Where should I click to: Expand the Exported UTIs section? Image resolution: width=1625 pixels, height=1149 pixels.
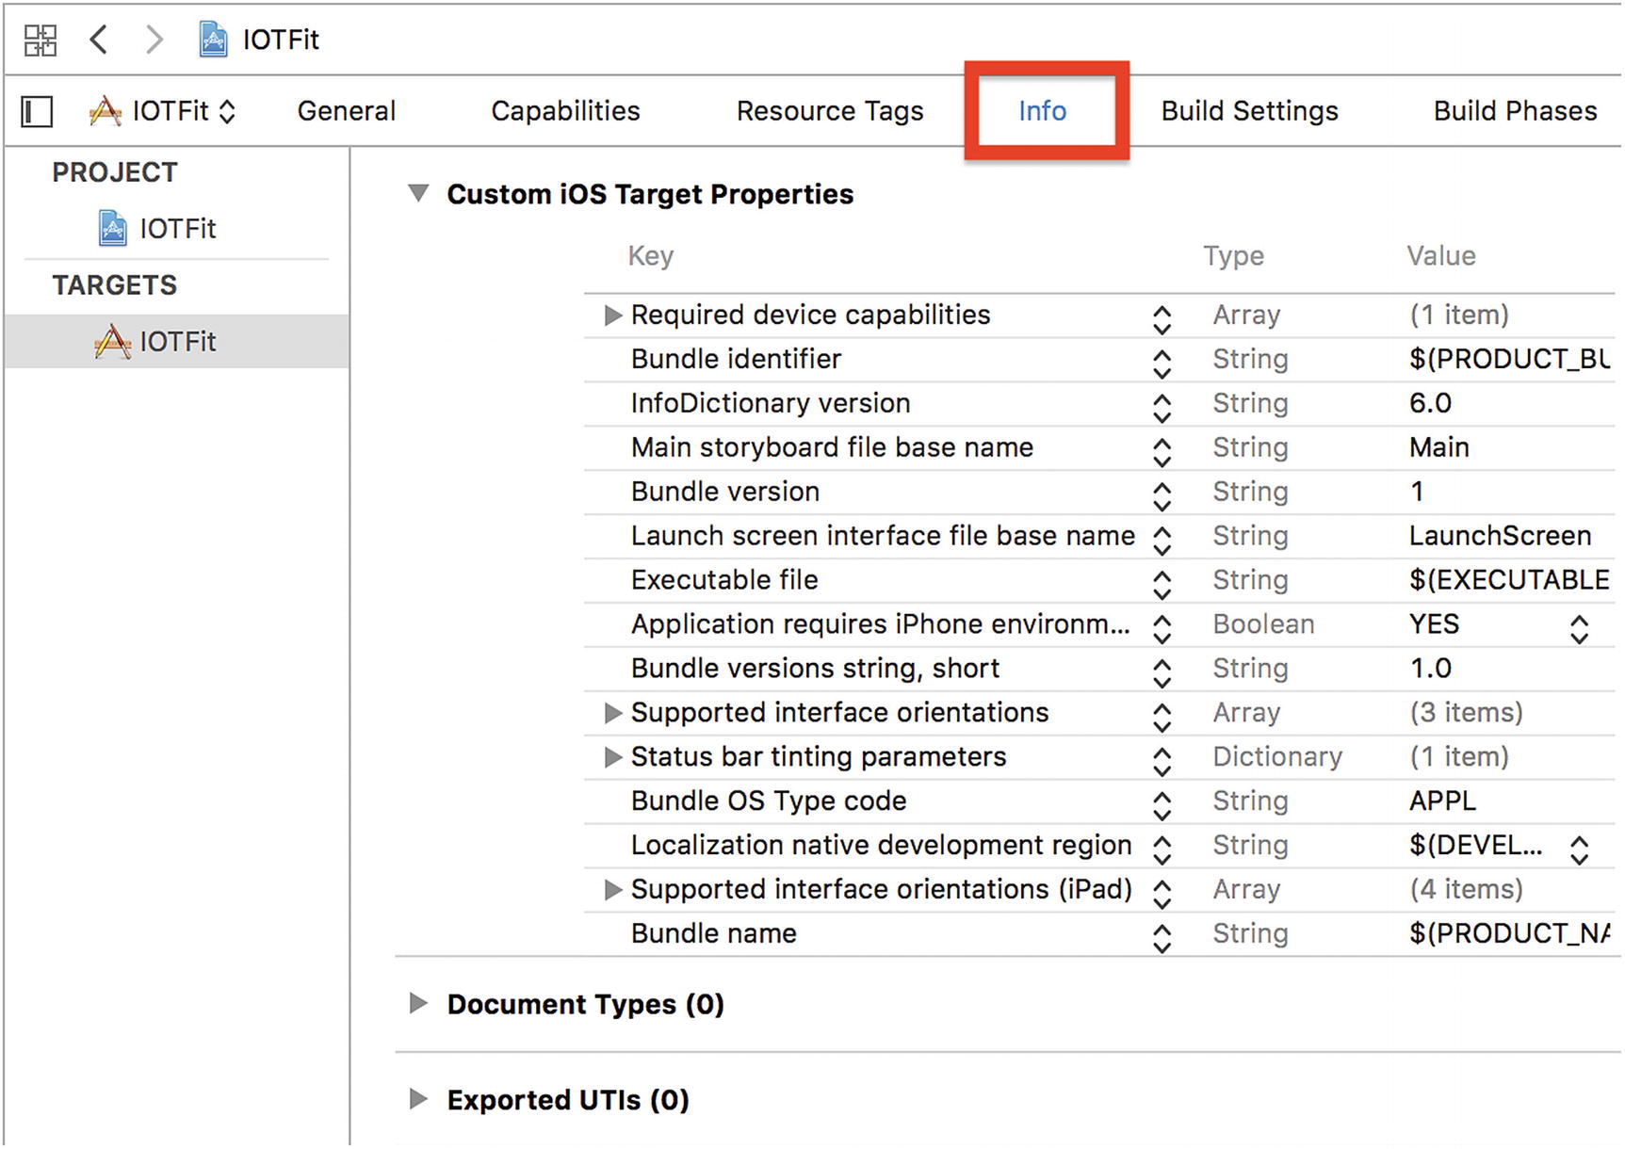pos(418,1099)
